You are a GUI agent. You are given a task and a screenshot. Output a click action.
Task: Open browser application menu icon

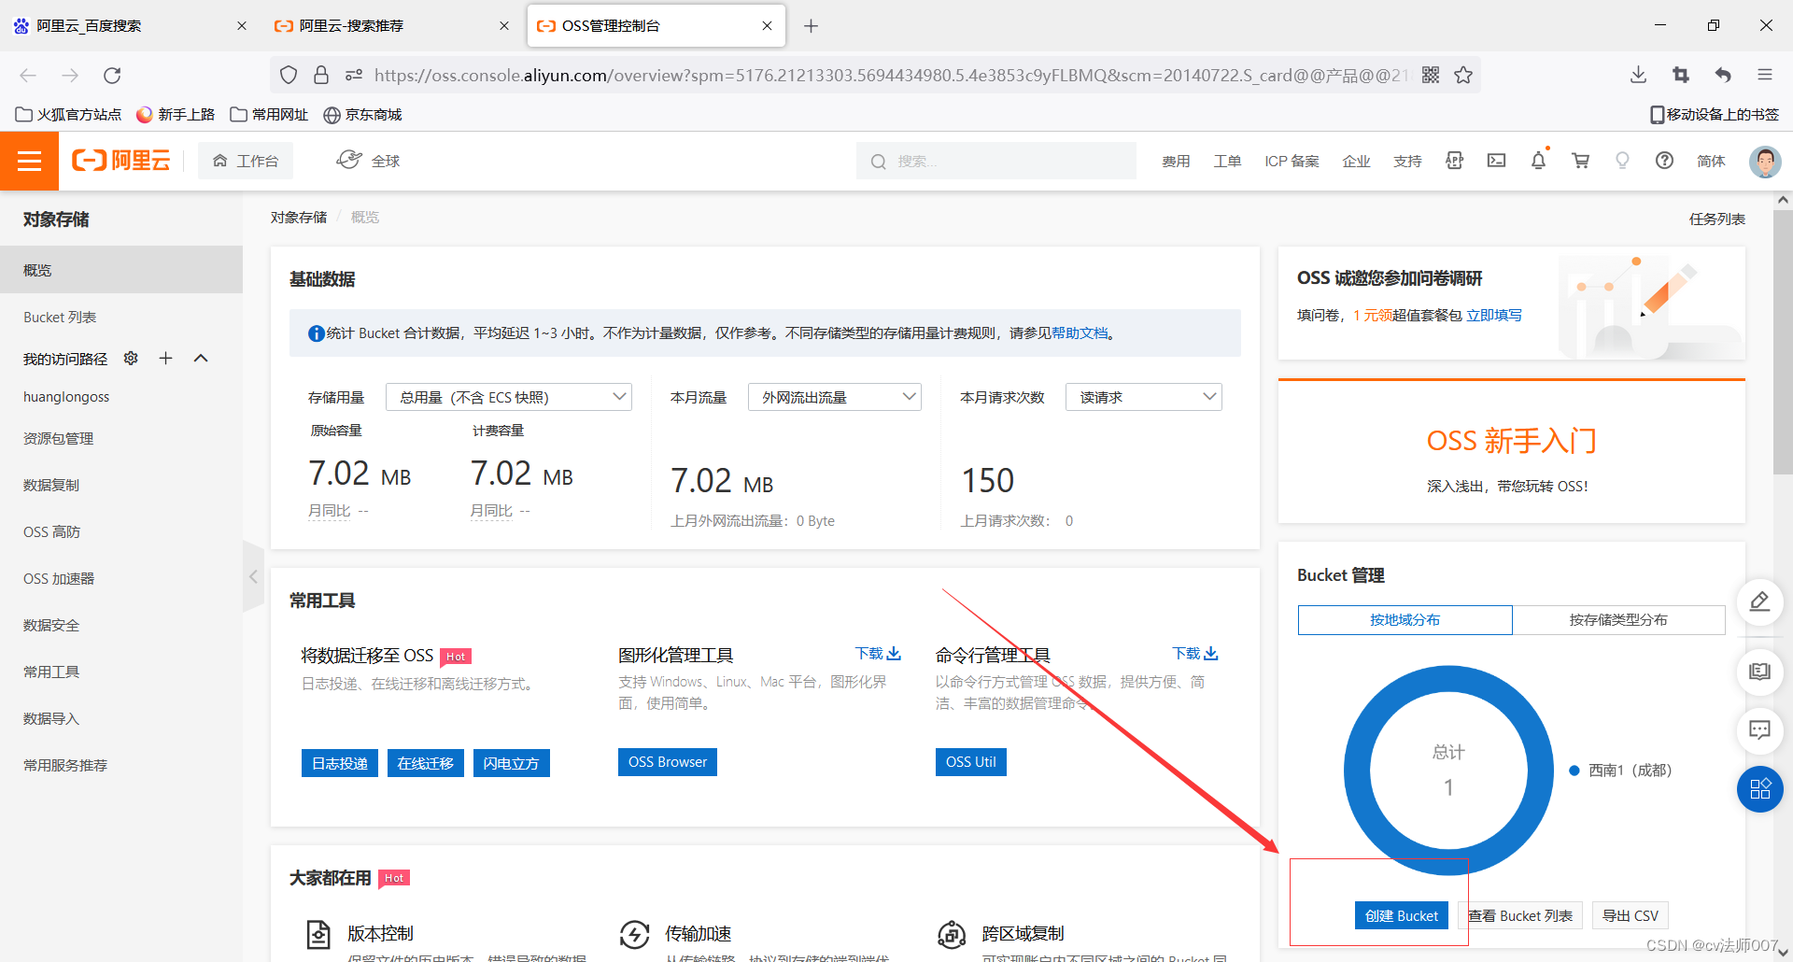coord(1764,75)
